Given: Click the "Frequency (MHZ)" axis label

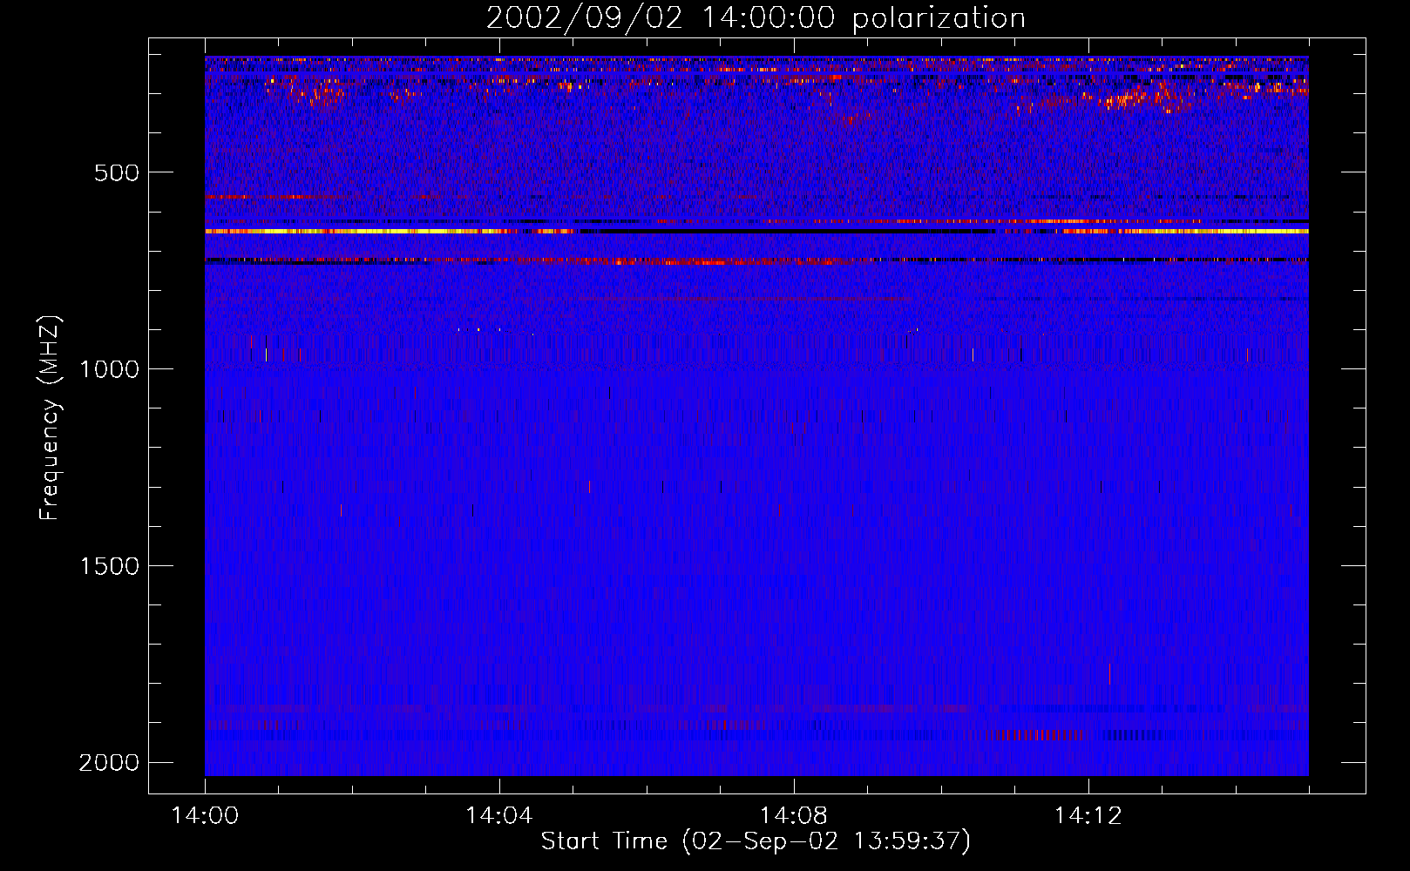Looking at the screenshot, I should [51, 418].
